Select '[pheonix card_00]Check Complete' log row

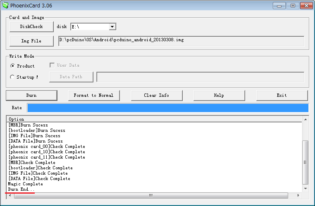(155, 147)
